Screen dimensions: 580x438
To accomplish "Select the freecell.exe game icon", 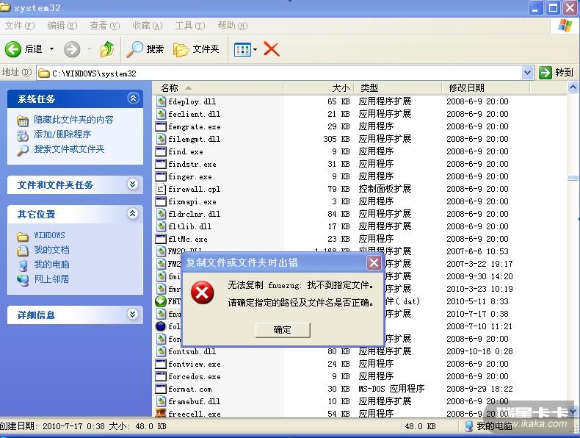I will coord(161,413).
